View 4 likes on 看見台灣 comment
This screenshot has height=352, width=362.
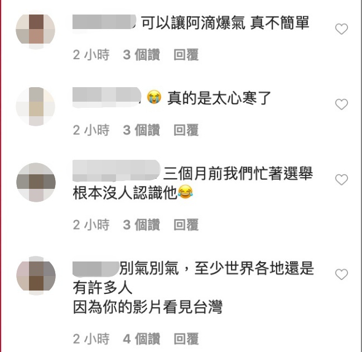[141, 339]
